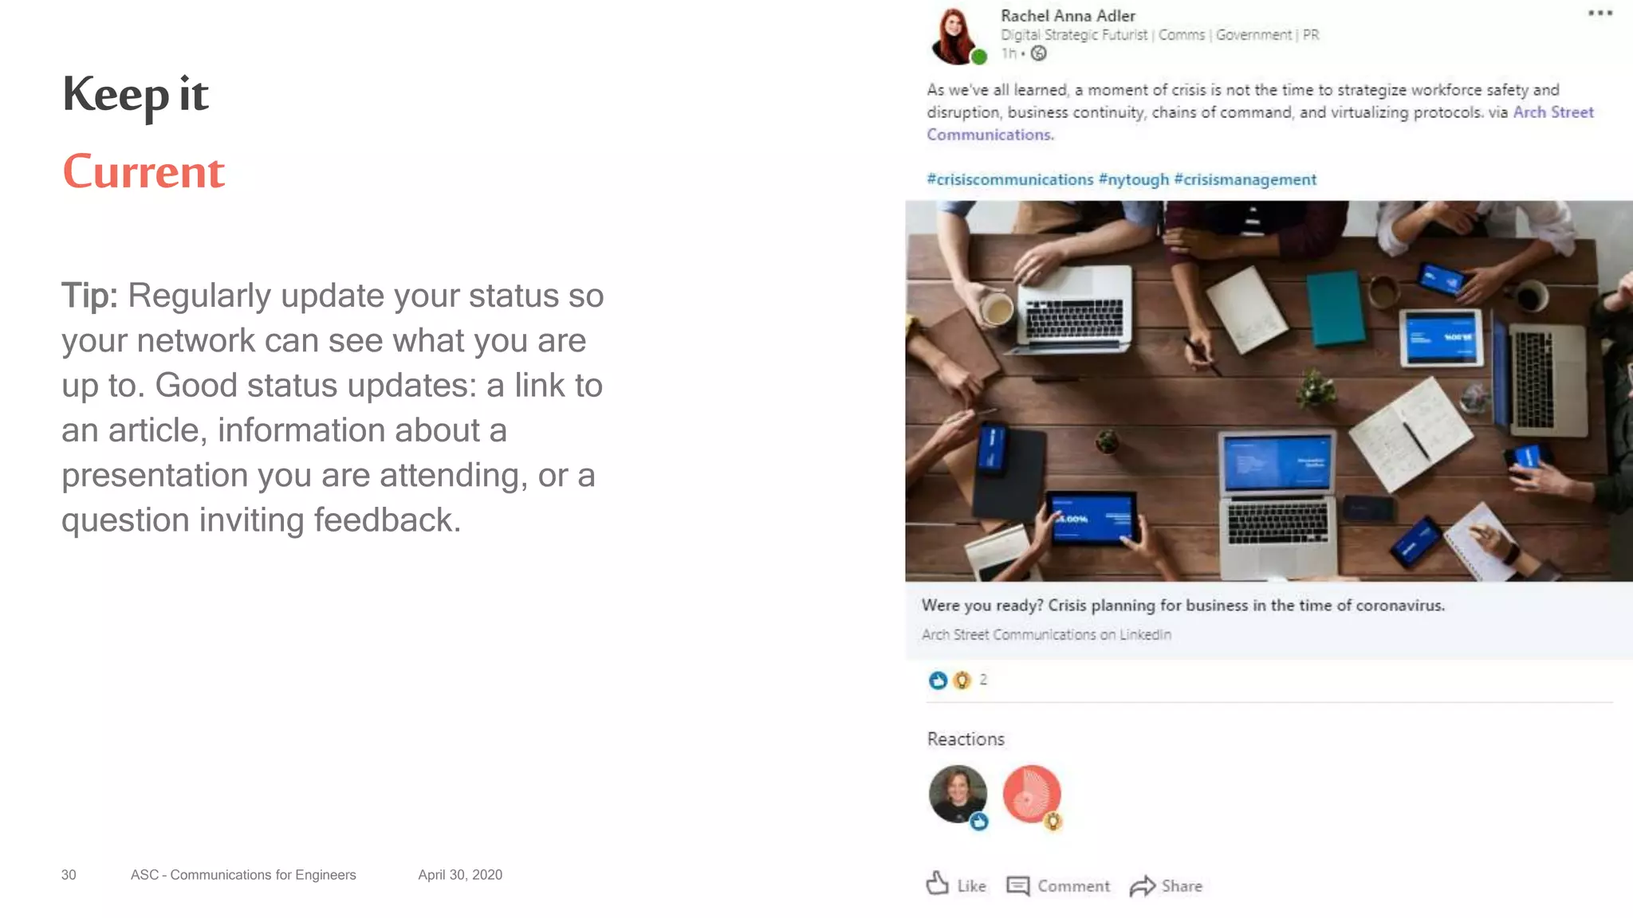Click the Comment speech bubble icon
1633x918 pixels.
pos(1018,885)
